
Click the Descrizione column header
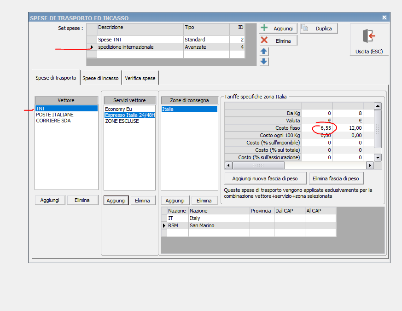click(x=140, y=29)
